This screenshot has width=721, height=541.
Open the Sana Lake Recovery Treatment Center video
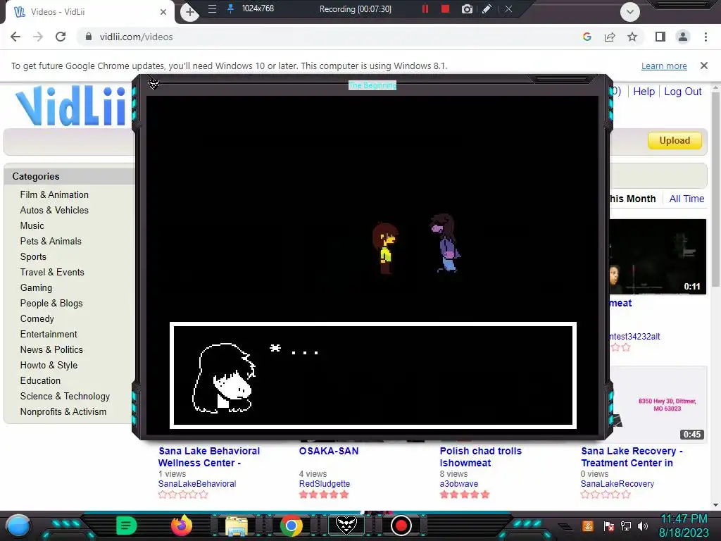[x=632, y=456]
